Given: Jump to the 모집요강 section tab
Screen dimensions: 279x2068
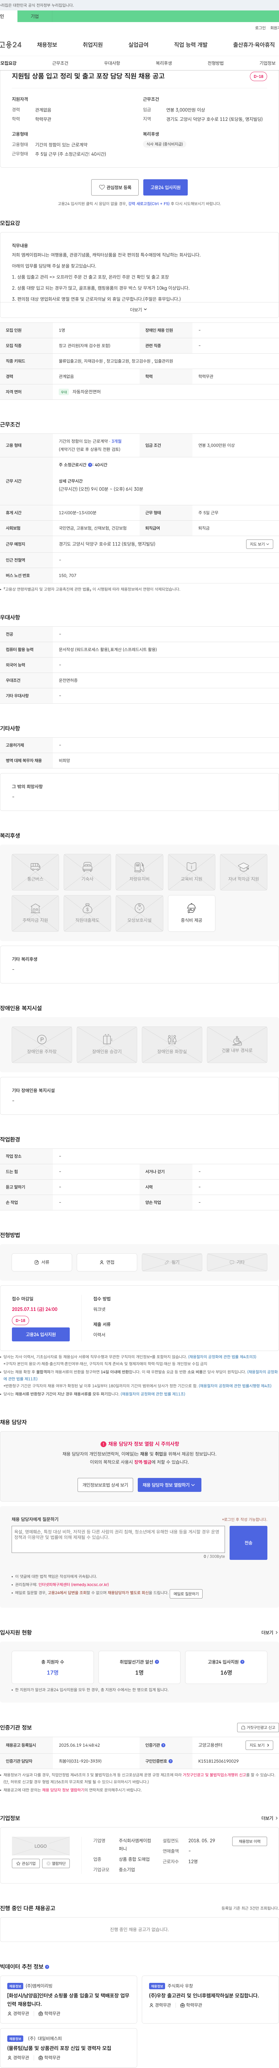Looking at the screenshot, I should [8, 63].
